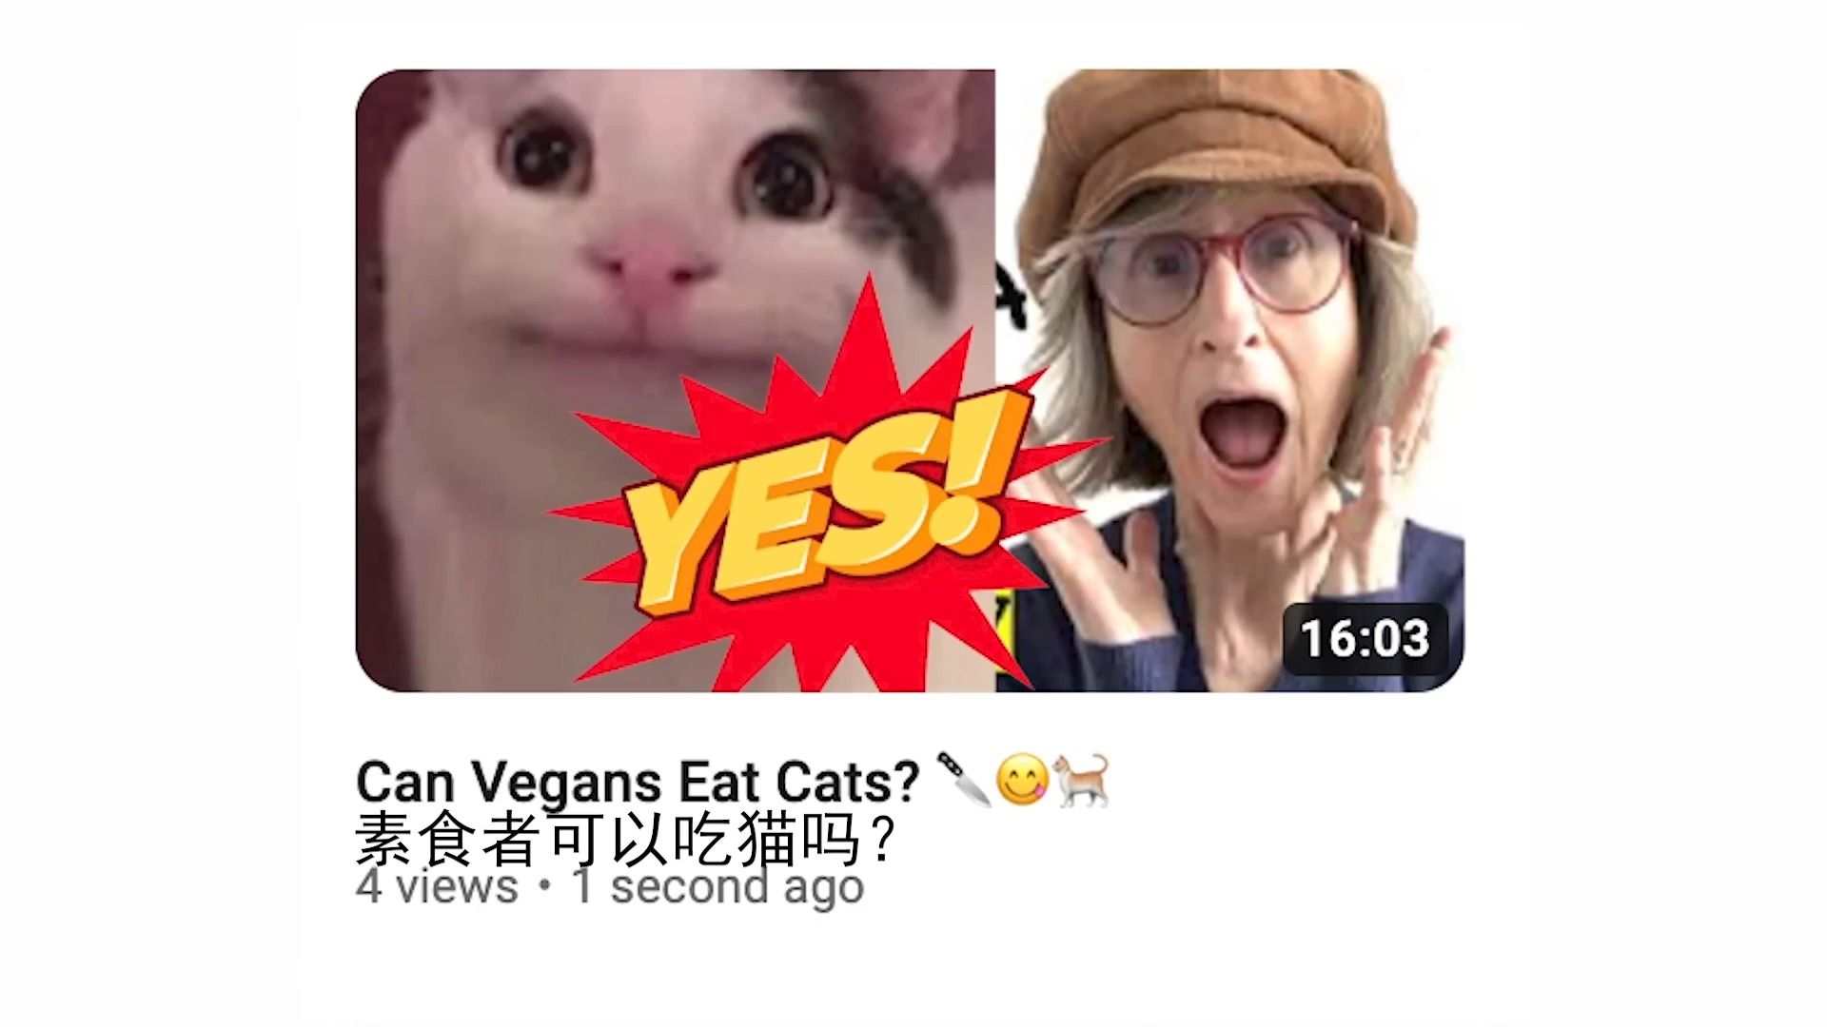The height and width of the screenshot is (1027, 1827).
Task: Click the "4 views" count text
Action: point(437,886)
